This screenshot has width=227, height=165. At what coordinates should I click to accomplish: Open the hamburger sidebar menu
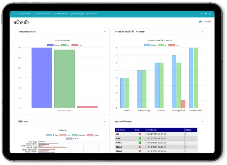tap(14, 14)
